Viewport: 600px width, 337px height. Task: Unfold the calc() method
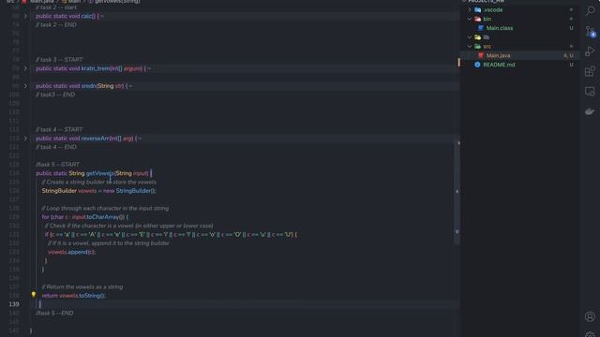[25, 16]
